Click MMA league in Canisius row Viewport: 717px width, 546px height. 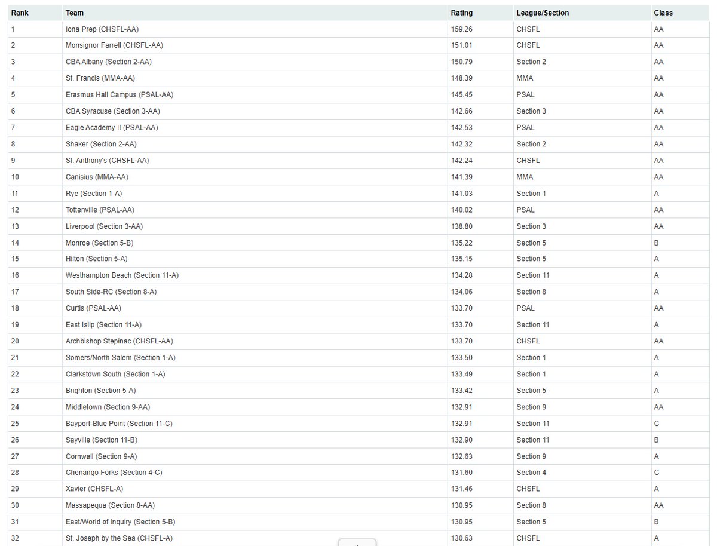[x=525, y=177]
